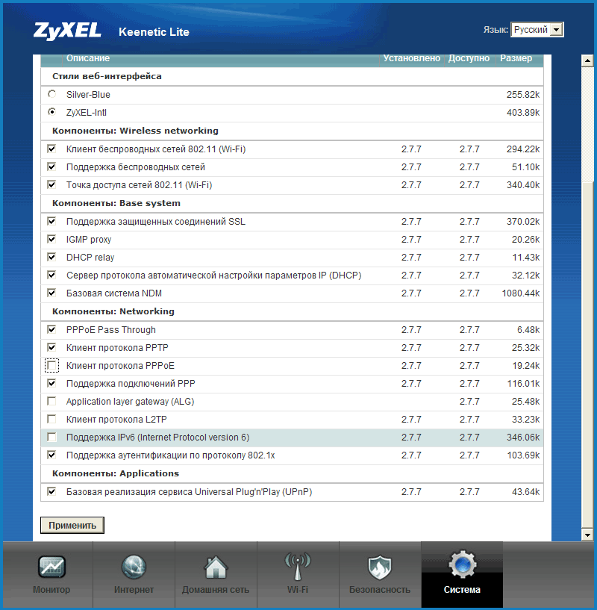Enable Клиент протокола PPPoE checkbox

click(x=51, y=365)
